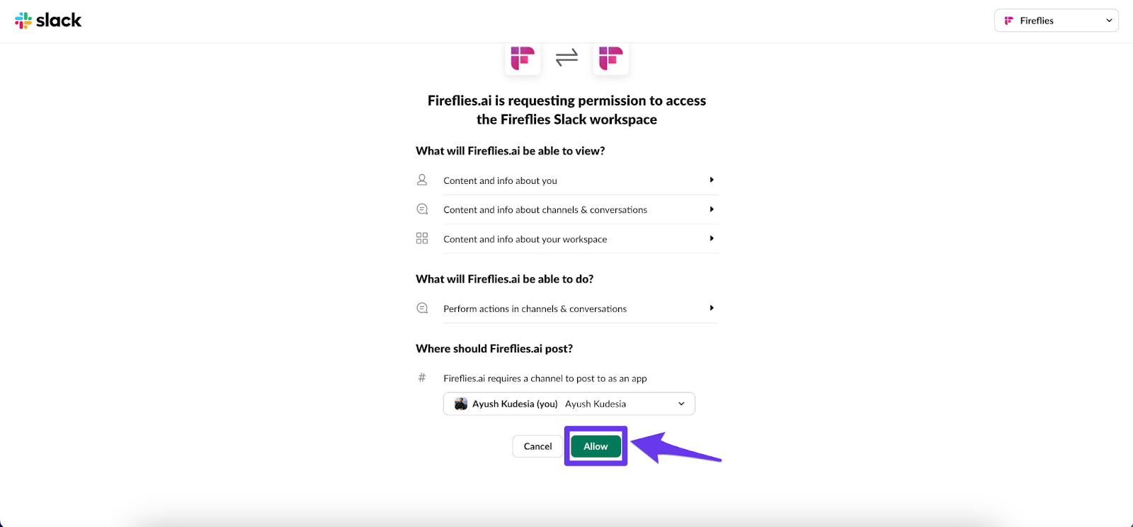Open the channel selection dropdown
Screen dimensions: 1133x527
569,404
